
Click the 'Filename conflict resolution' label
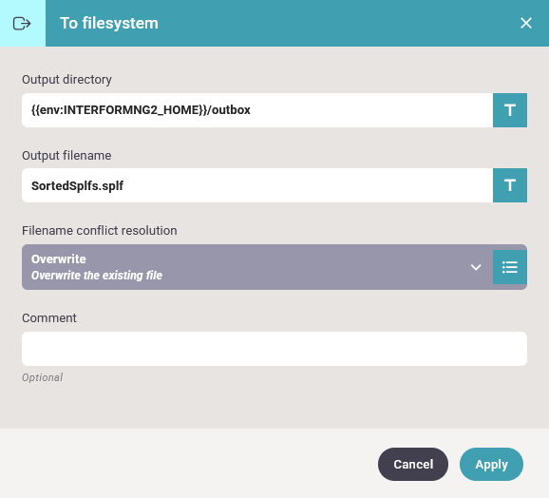pos(100,231)
